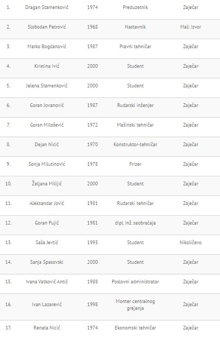Select Marko Bogdanović's Pravni tehničar occupation
Image resolution: width=220 pixels, height=339 pixels.
(135, 47)
